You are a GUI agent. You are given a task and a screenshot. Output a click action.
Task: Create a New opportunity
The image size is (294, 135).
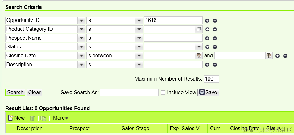16,118
